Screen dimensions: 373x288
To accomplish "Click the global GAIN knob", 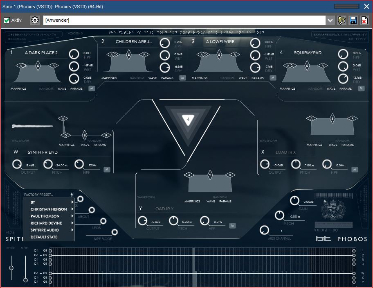I will (294, 201).
